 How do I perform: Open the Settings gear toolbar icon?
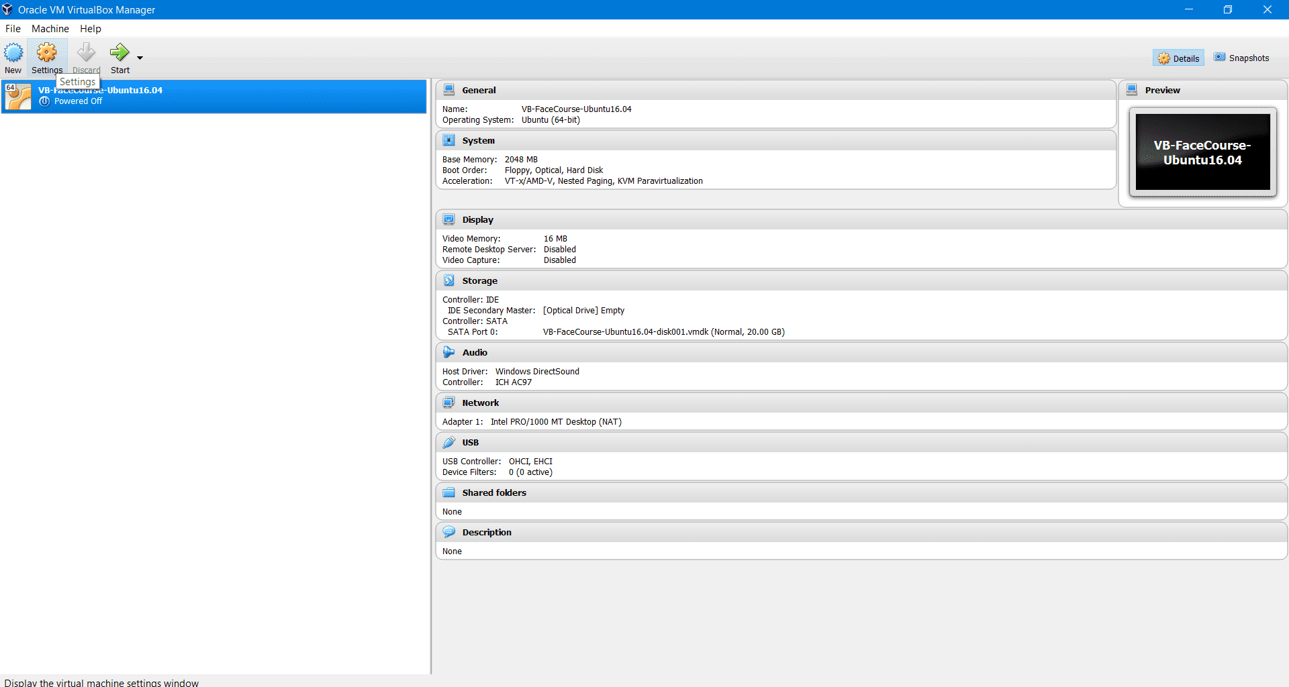(47, 53)
